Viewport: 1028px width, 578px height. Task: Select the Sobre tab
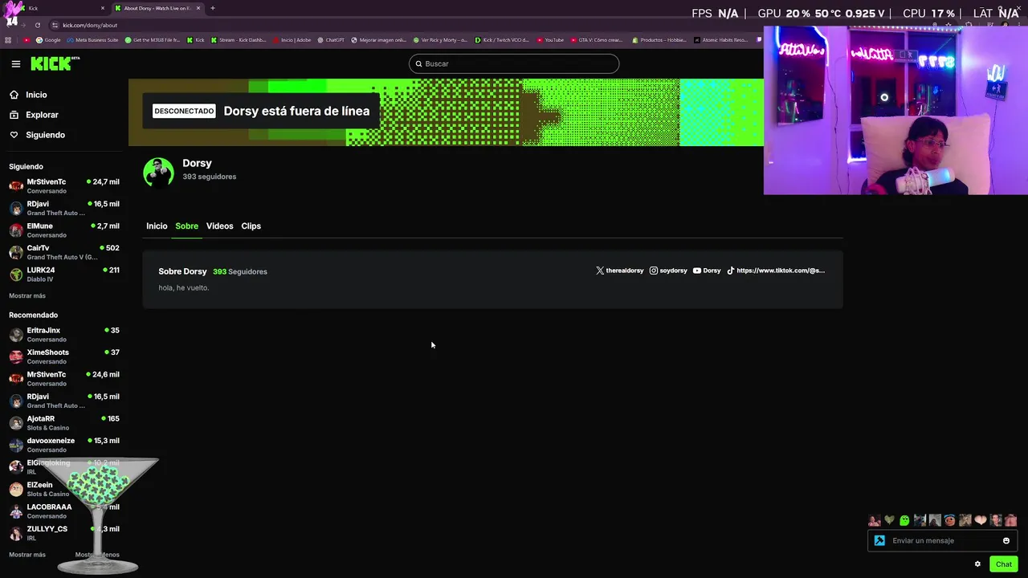coord(186,226)
